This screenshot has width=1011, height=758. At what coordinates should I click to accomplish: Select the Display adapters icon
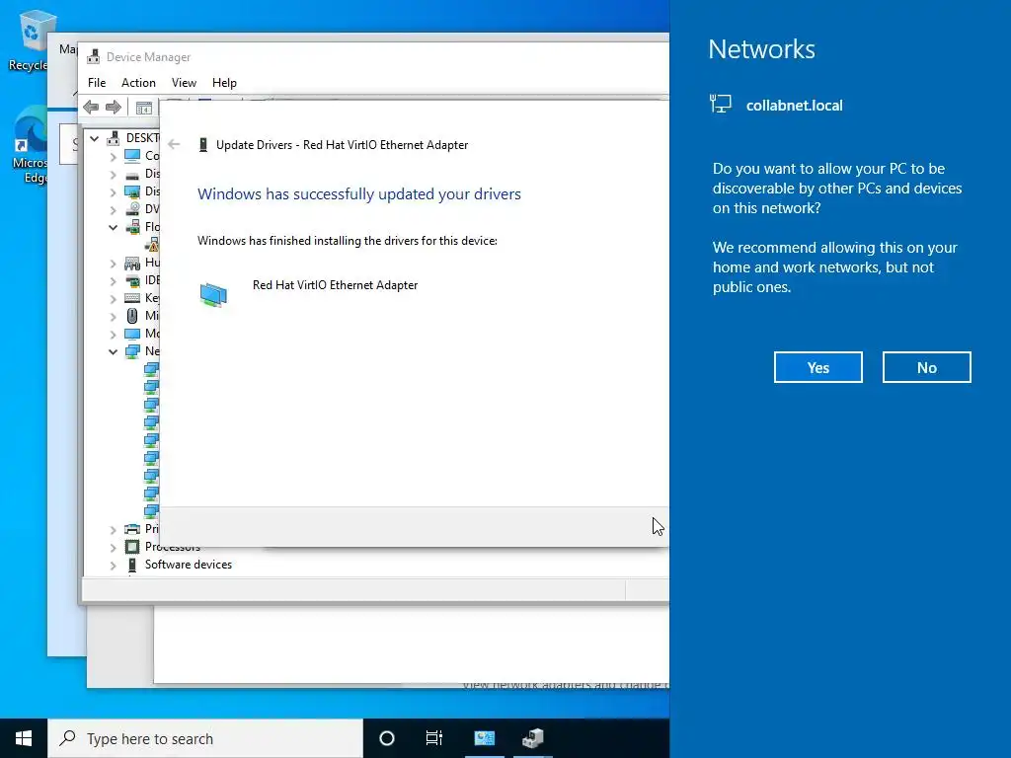point(132,191)
